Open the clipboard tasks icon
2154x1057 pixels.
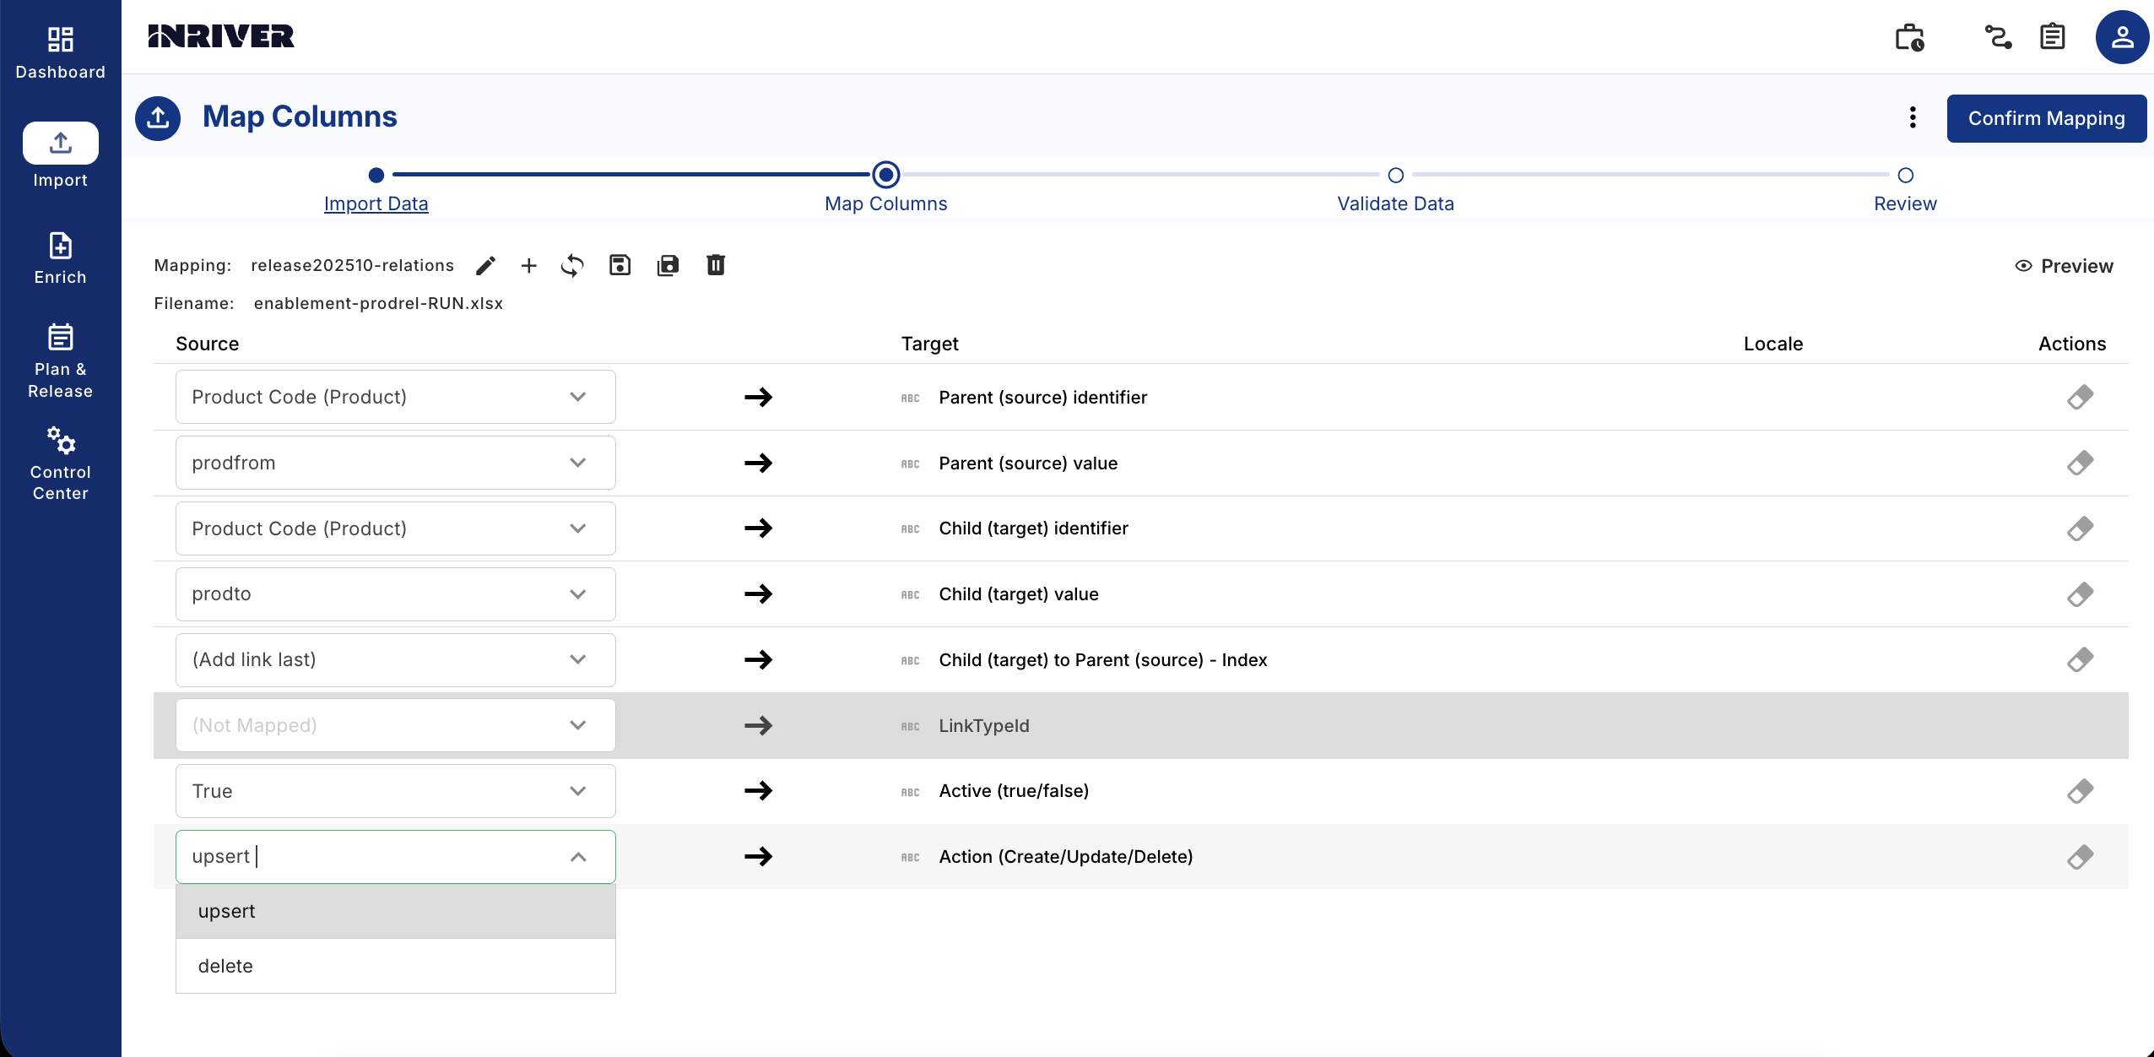click(2052, 37)
